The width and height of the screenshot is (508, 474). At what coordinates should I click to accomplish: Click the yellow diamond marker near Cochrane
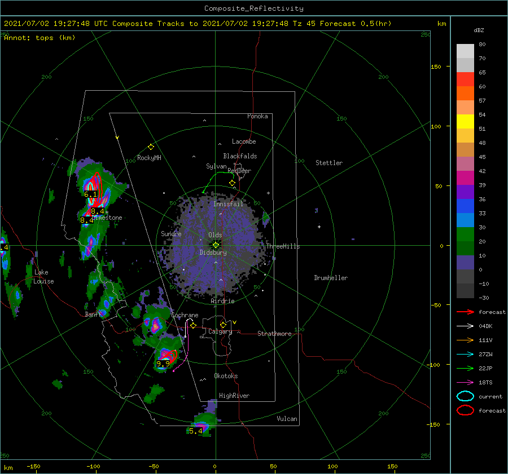(x=194, y=326)
